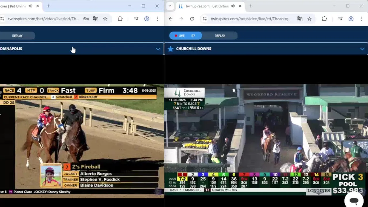Open a new tab in right window
Viewport: 368px width, 207px height.
251,6
